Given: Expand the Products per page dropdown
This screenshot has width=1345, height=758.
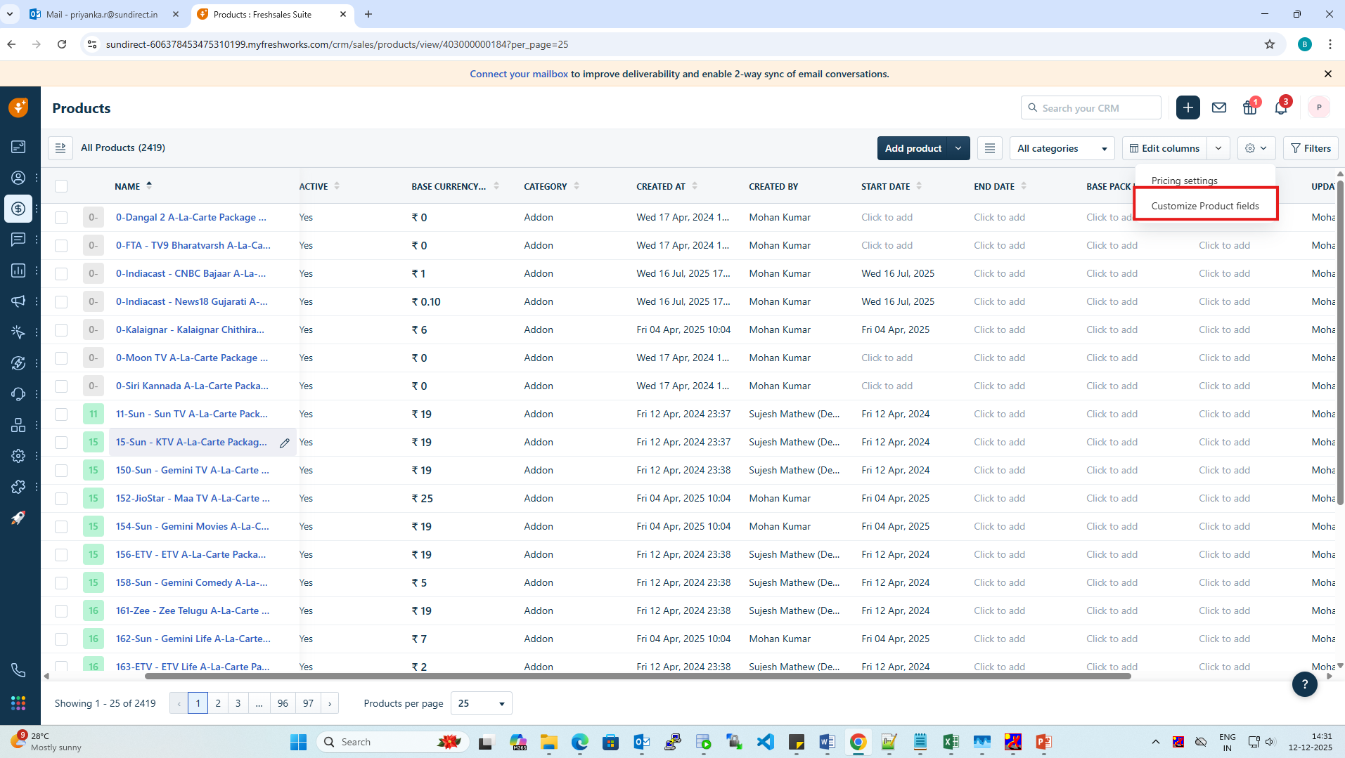Looking at the screenshot, I should [481, 703].
